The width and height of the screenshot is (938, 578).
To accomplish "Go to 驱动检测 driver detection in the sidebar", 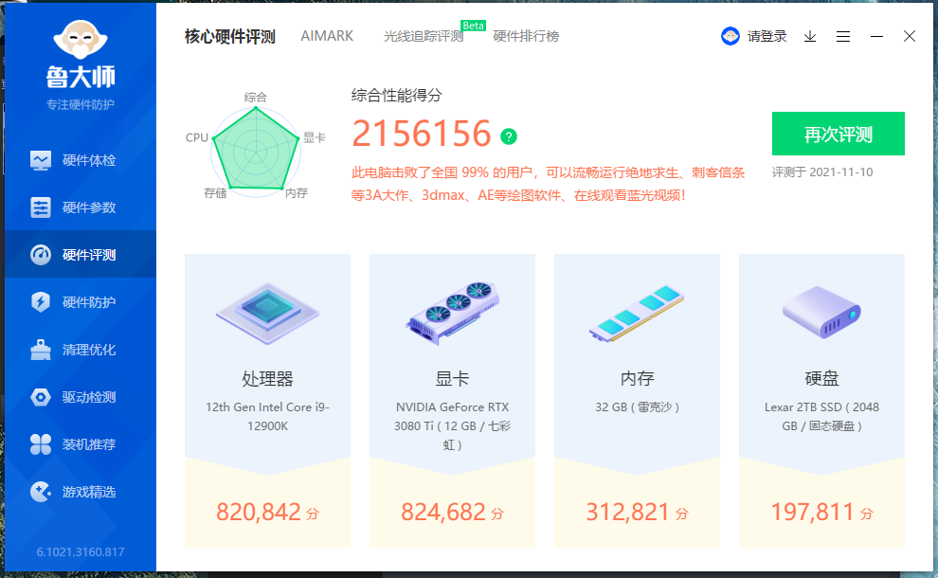I will pos(81,397).
